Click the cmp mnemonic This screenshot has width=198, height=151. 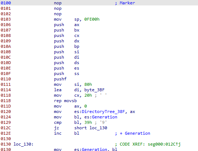click(x=58, y=122)
